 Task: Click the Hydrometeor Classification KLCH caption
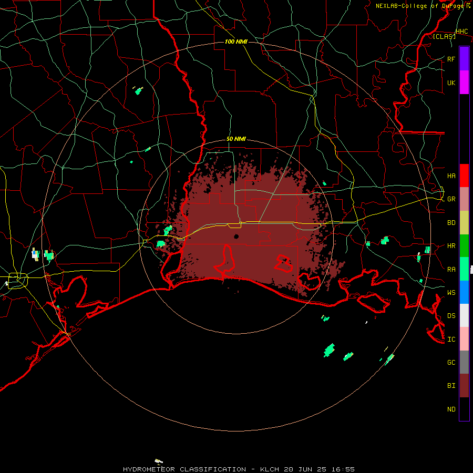[239, 469]
